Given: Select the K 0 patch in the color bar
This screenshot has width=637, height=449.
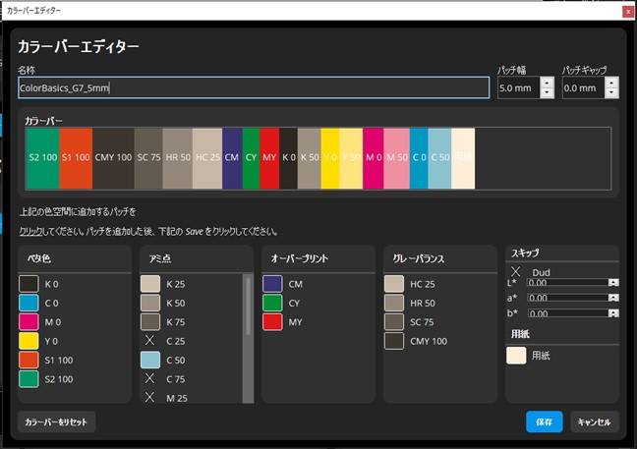Looking at the screenshot, I should pos(288,158).
